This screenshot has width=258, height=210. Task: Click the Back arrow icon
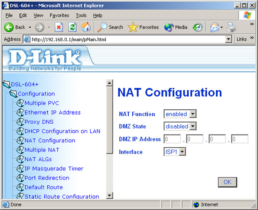(9, 27)
